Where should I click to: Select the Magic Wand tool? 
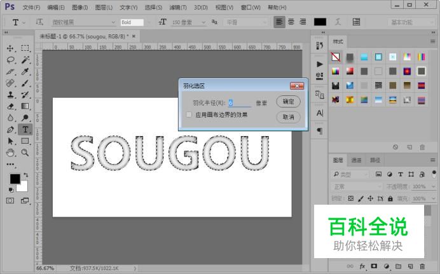(x=25, y=60)
